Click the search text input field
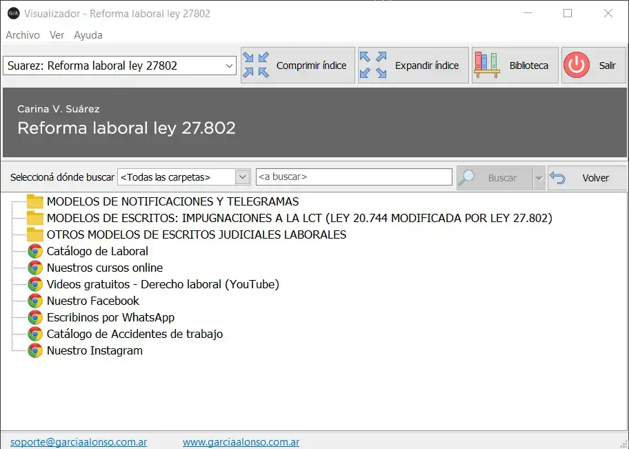Image resolution: width=629 pixels, height=449 pixels. coord(354,177)
